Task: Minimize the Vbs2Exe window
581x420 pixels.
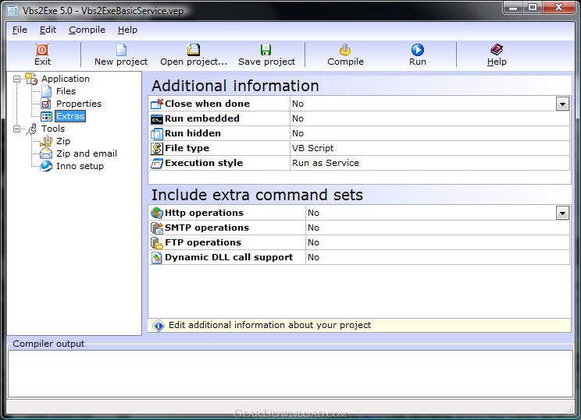Action: tap(513, 7)
